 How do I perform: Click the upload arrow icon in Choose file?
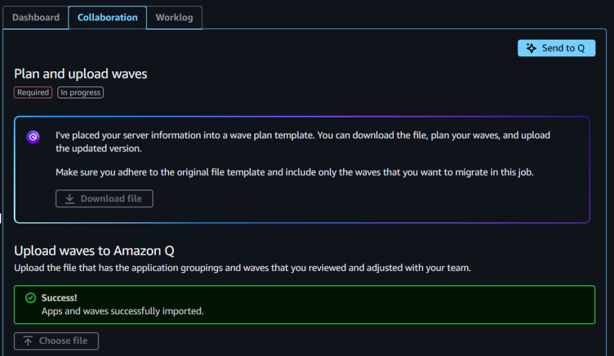pos(26,340)
